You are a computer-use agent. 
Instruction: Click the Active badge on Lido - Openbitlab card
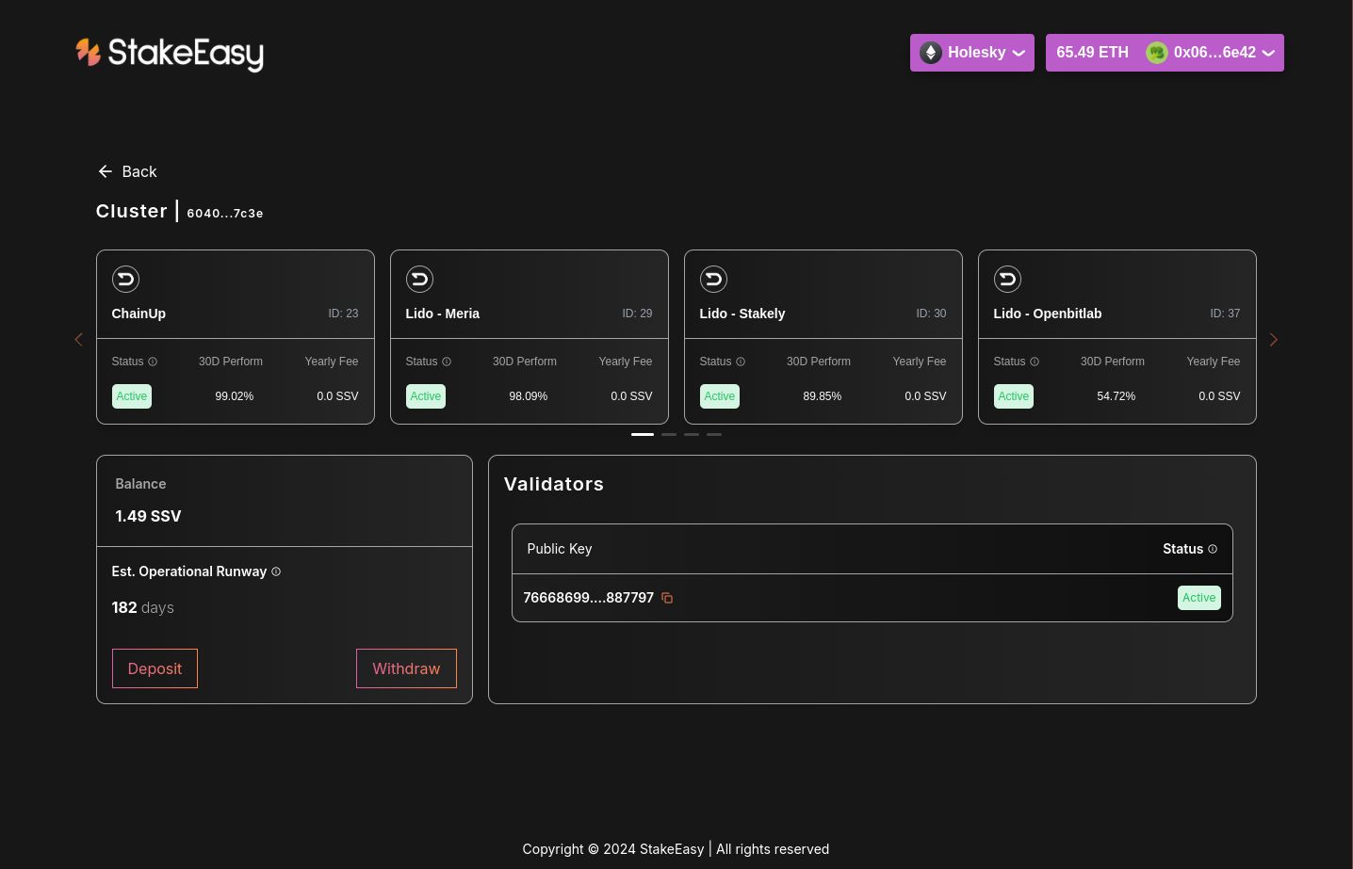1014,396
